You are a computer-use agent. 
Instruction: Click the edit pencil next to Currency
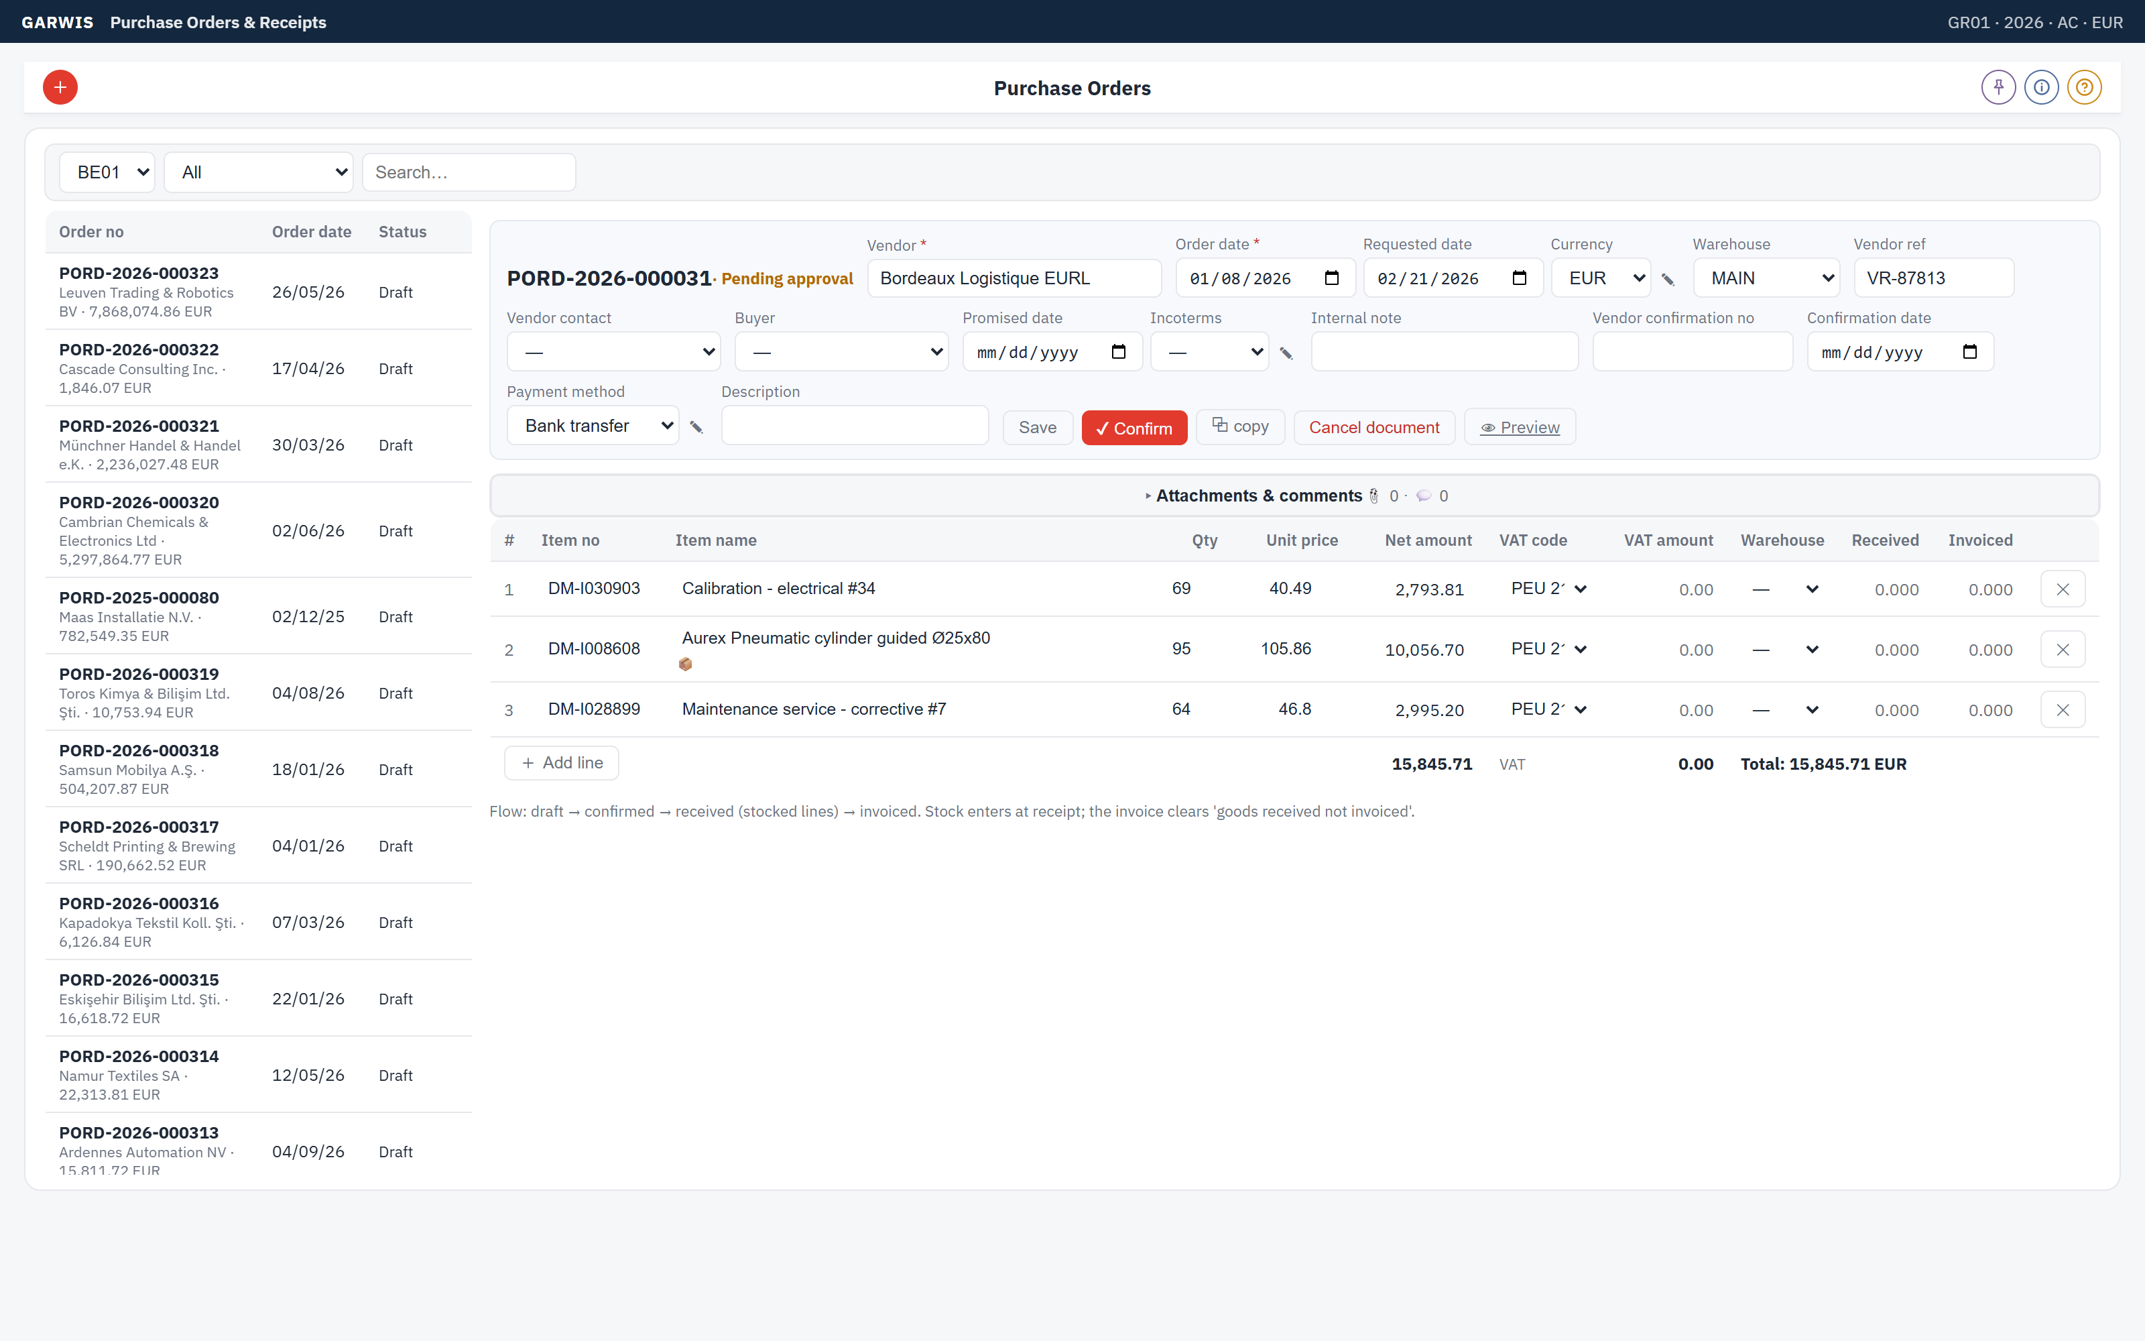tap(1667, 280)
